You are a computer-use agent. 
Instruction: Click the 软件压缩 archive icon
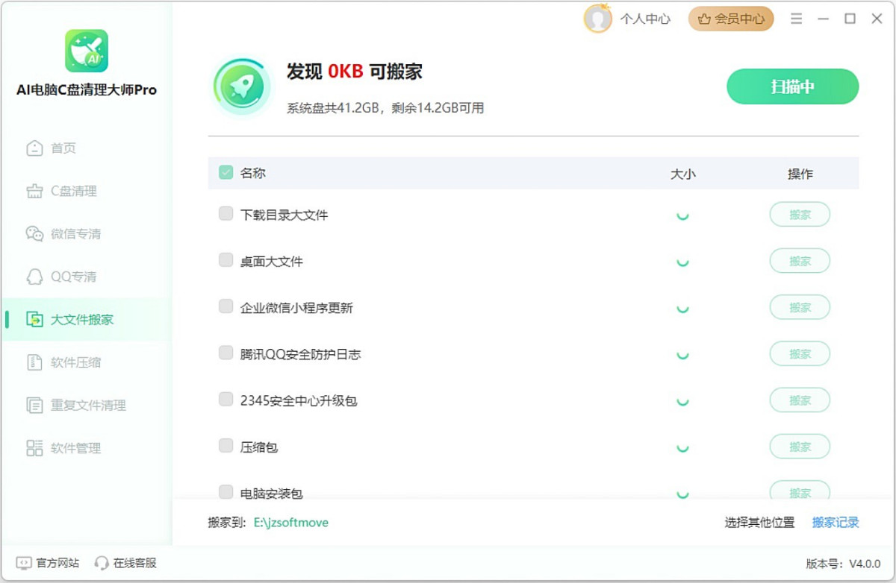click(34, 363)
